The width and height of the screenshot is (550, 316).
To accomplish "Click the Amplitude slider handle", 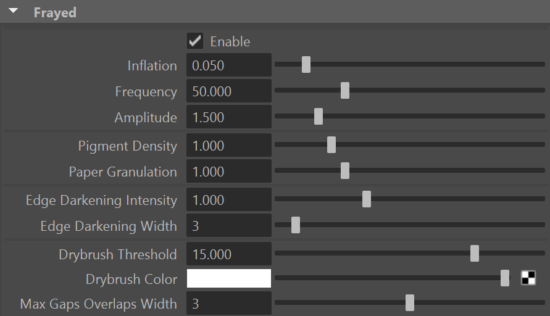I will pyautogui.click(x=319, y=117).
